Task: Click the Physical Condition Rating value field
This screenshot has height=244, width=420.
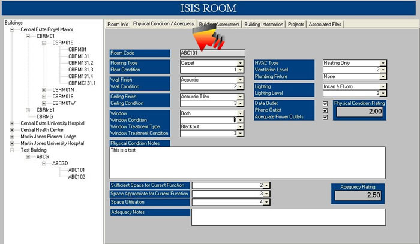Action: (x=359, y=112)
